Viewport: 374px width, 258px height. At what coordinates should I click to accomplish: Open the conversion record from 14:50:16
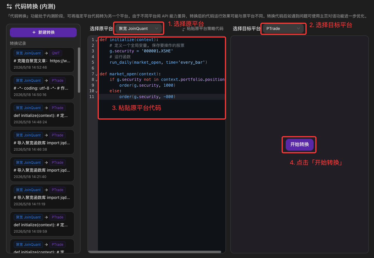coord(42,87)
